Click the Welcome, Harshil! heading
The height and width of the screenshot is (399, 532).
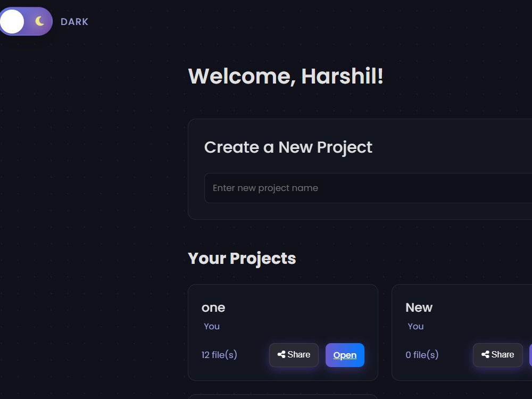click(x=286, y=76)
